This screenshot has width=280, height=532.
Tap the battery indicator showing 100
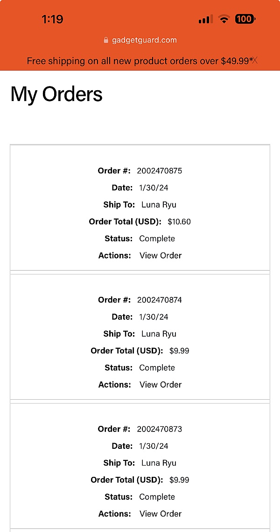(x=245, y=19)
